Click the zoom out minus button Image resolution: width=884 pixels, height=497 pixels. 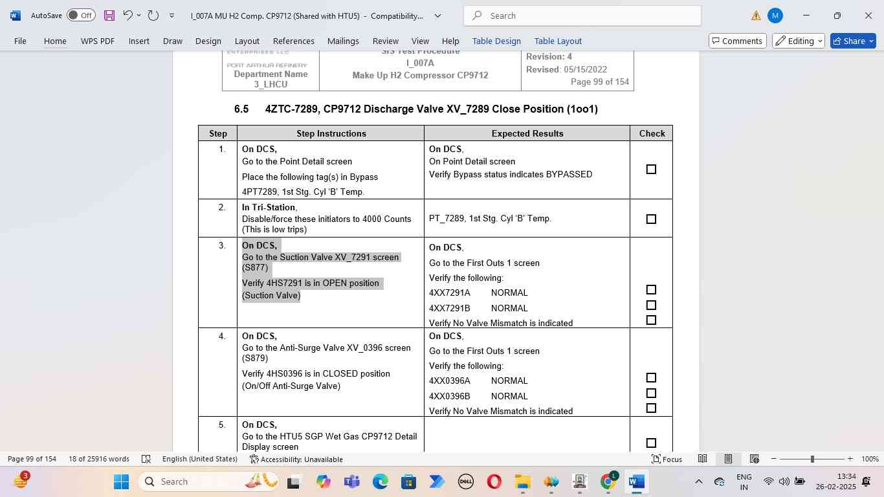coord(773,459)
